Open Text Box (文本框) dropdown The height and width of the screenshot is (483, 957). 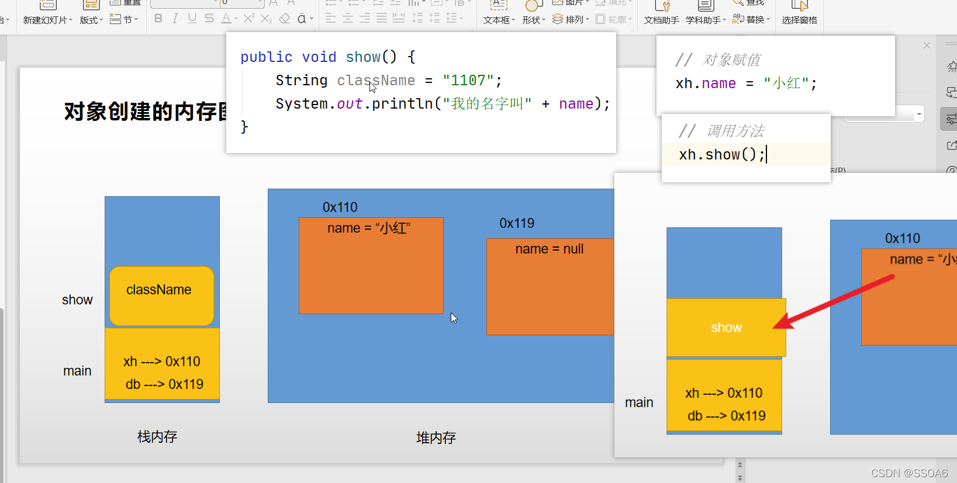(499, 20)
